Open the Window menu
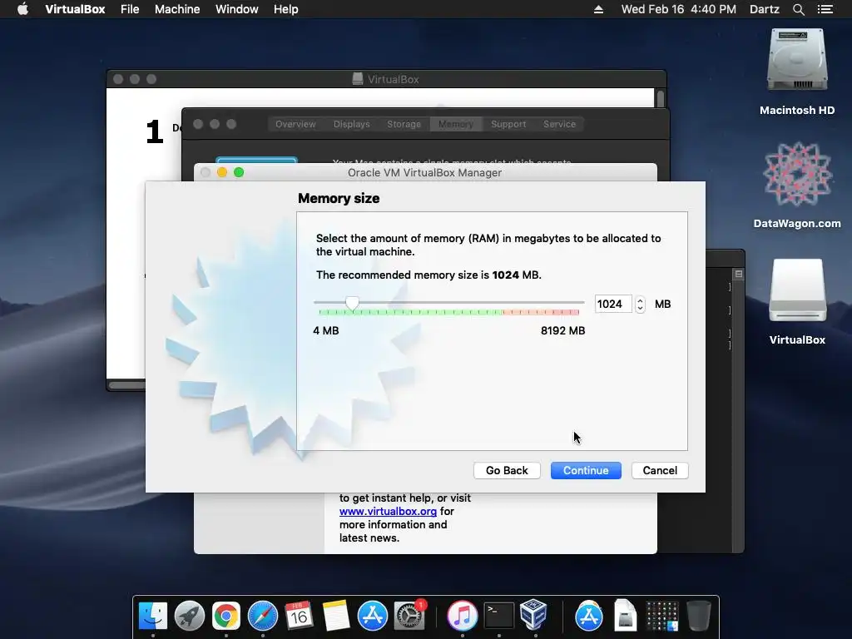 (x=237, y=9)
